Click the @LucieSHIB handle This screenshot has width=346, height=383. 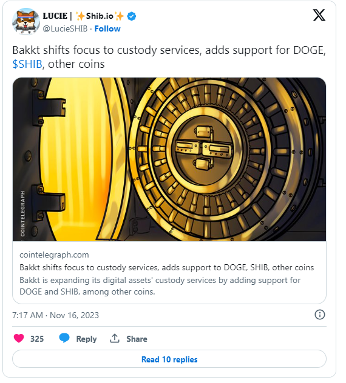point(65,29)
